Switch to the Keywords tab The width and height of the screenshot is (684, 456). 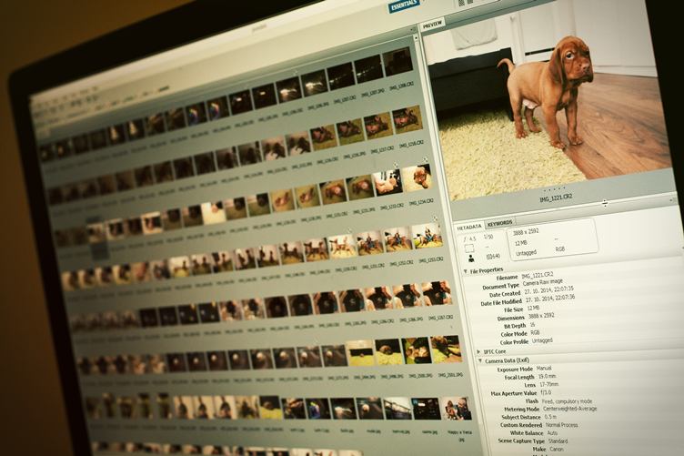(499, 223)
